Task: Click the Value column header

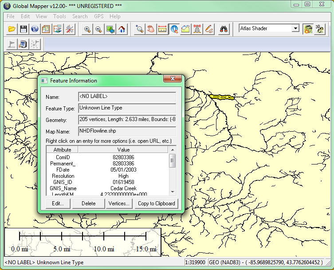Action: (x=123, y=150)
